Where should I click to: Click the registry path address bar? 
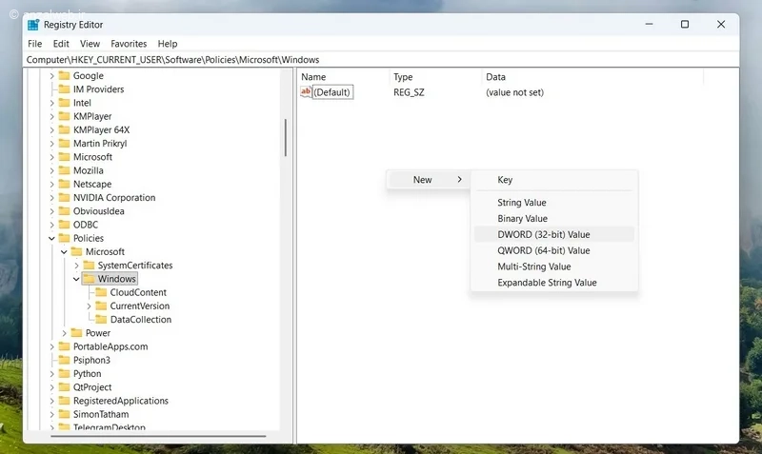coord(382,60)
